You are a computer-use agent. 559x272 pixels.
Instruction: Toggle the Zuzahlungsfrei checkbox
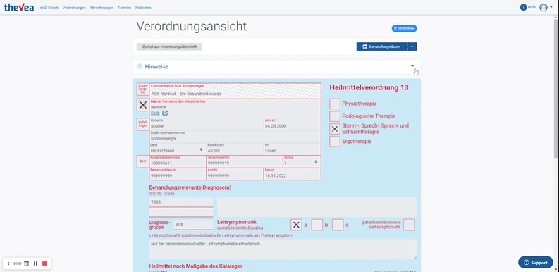pyautogui.click(x=142, y=89)
